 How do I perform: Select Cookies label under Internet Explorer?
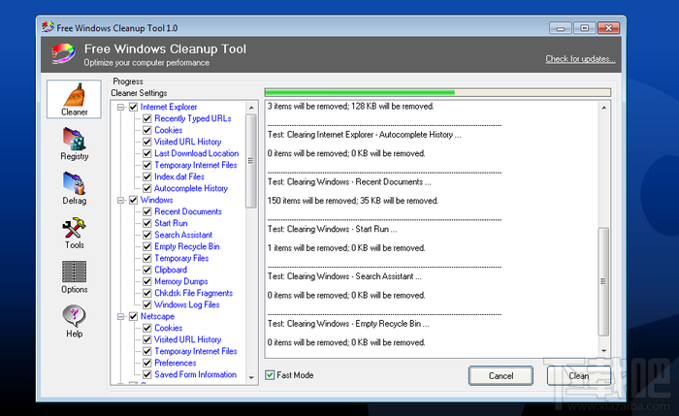[169, 130]
